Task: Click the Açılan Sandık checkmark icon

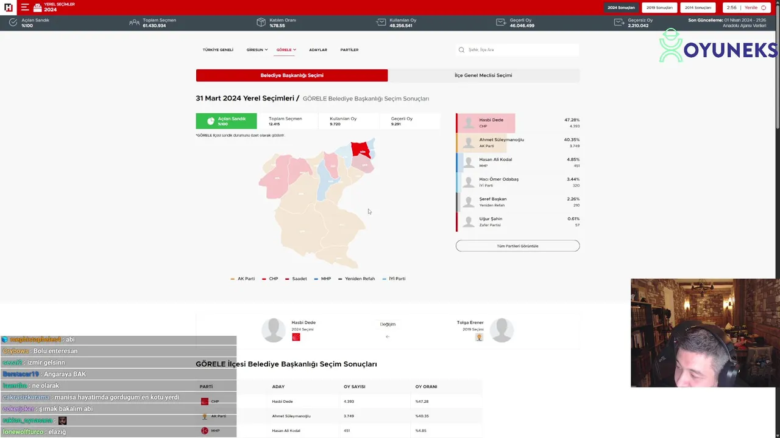Action: (13, 23)
